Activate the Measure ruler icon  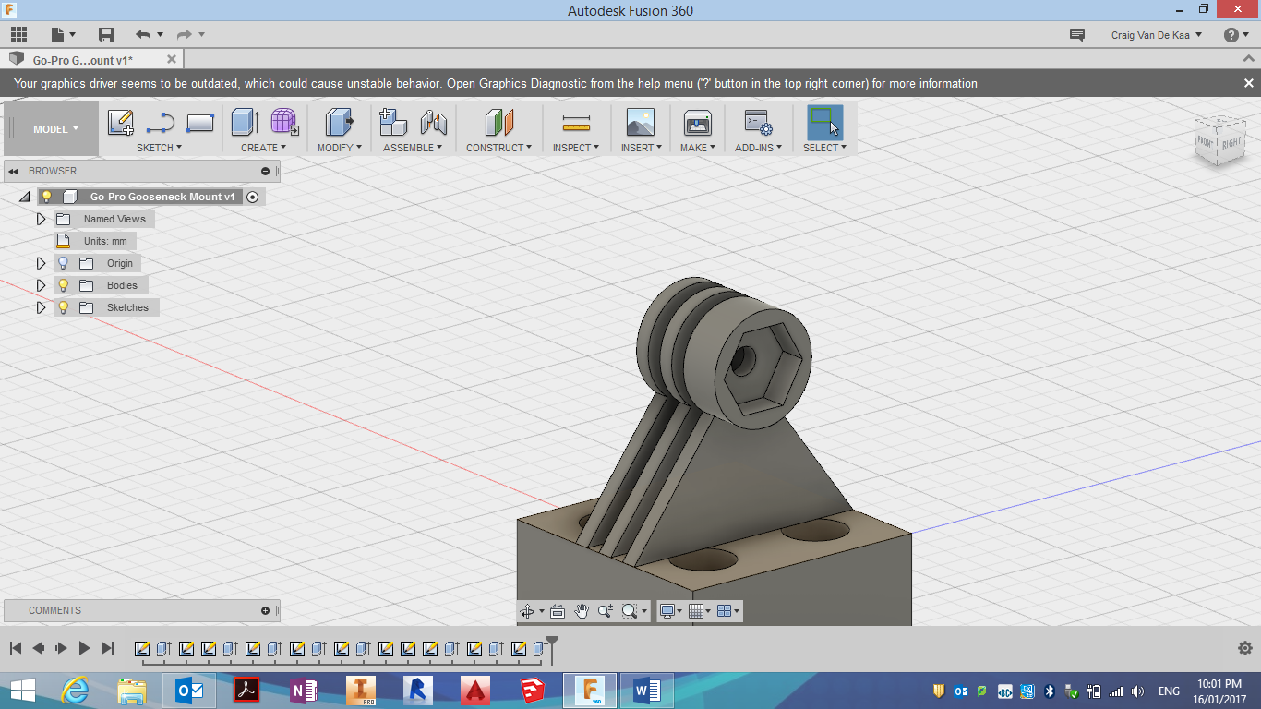pyautogui.click(x=576, y=123)
